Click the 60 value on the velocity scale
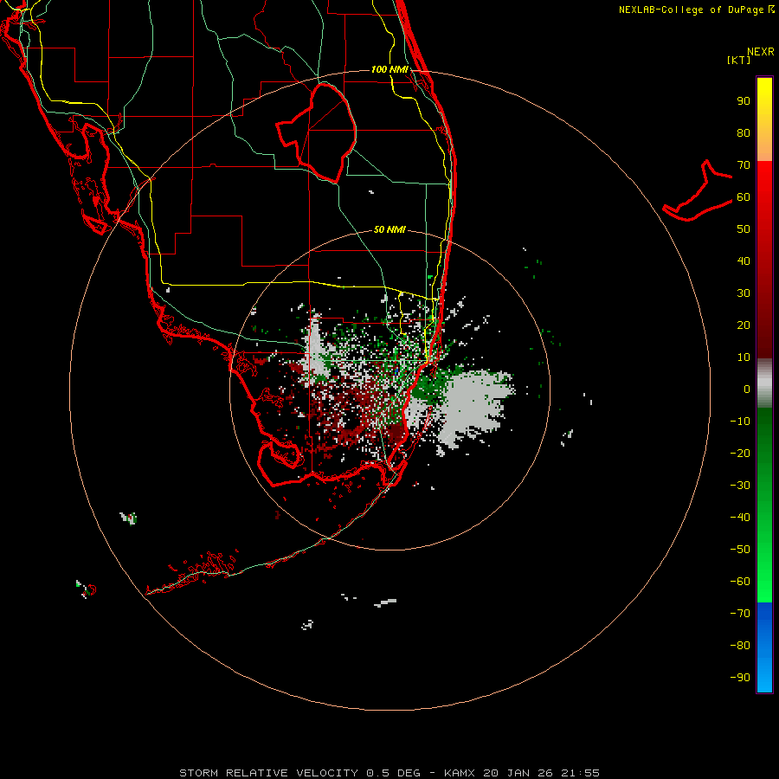Image resolution: width=779 pixels, height=779 pixels. 744,197
